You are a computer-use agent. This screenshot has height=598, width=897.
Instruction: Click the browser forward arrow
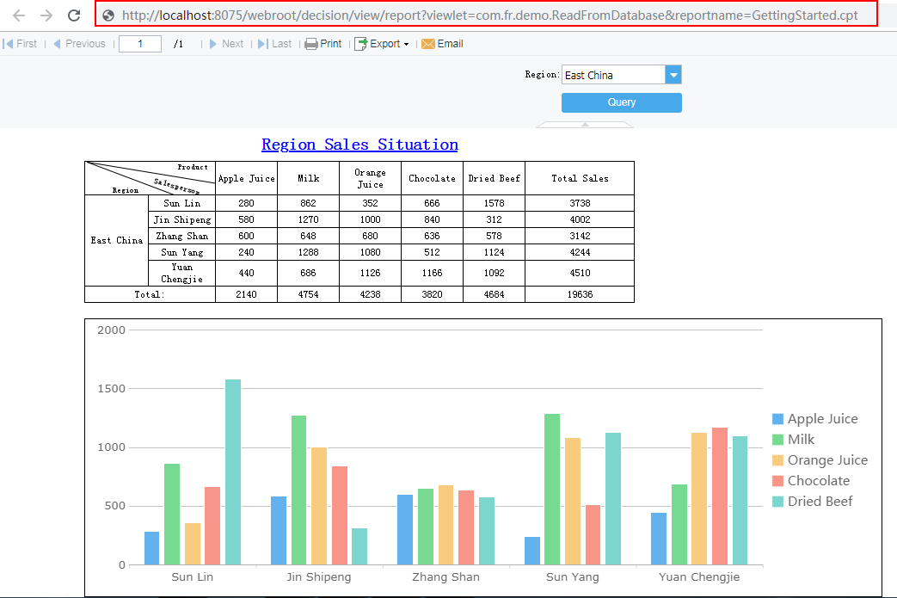tap(46, 15)
